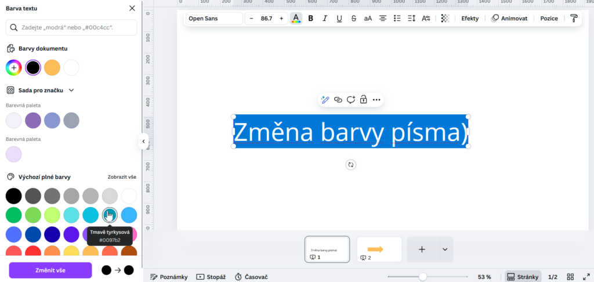
Task: Open the Efekty tab
Action: tap(470, 19)
